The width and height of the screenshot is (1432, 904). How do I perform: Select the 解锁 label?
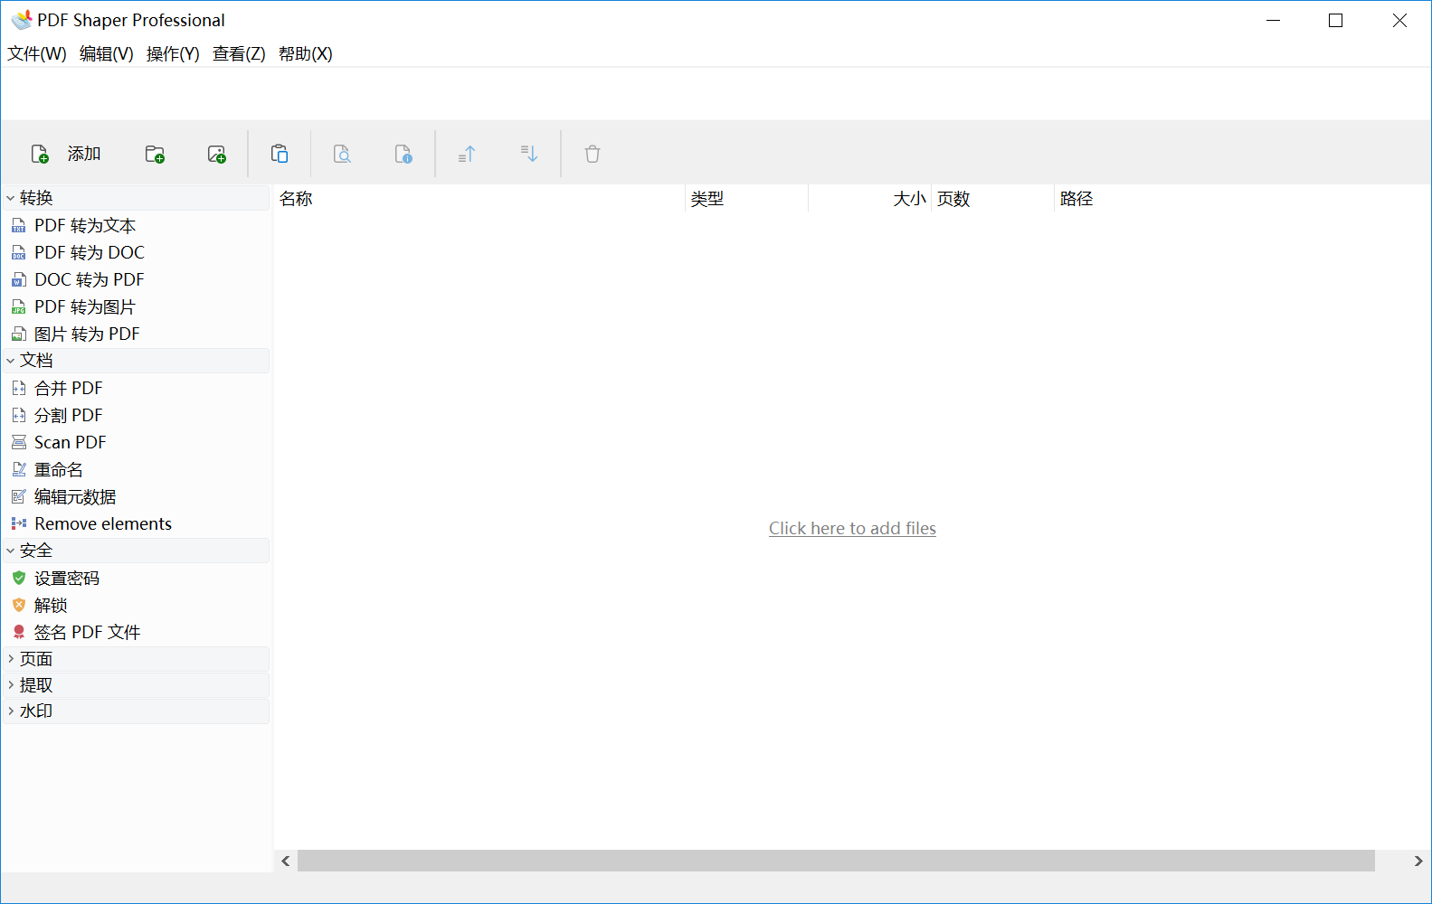click(x=51, y=605)
